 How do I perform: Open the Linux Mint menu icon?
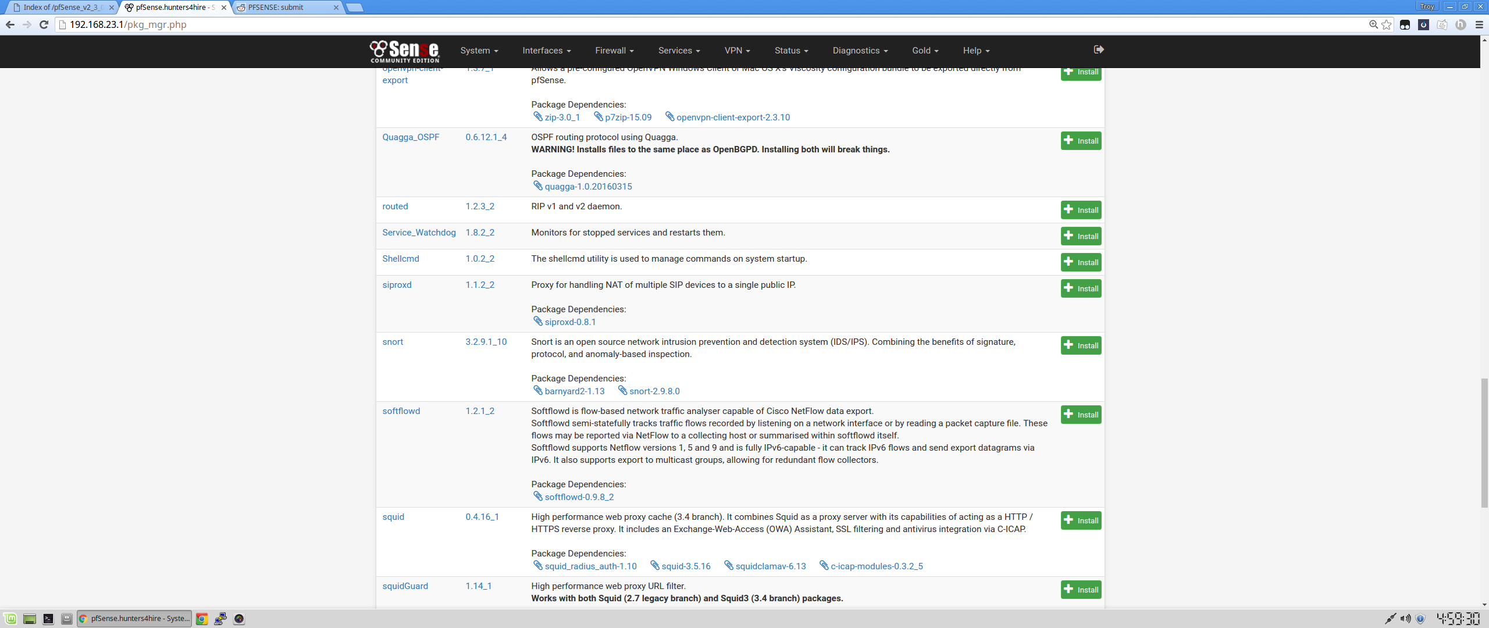[10, 619]
